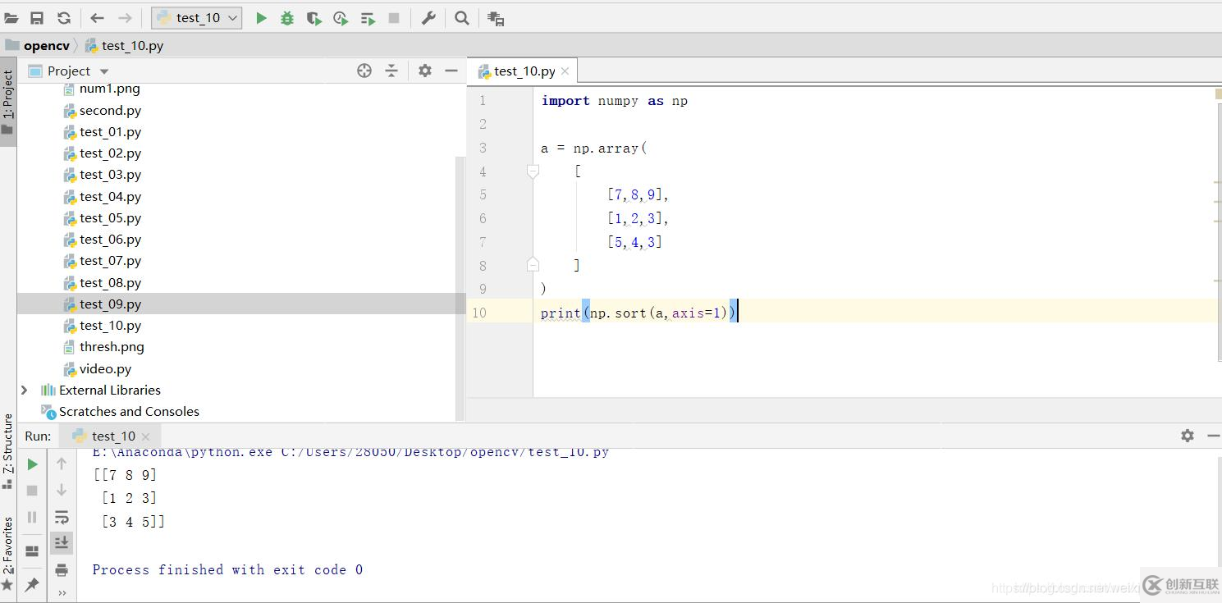Open the 2: Favorites side tab
Image resolution: width=1222 pixels, height=603 pixels.
[x=8, y=554]
